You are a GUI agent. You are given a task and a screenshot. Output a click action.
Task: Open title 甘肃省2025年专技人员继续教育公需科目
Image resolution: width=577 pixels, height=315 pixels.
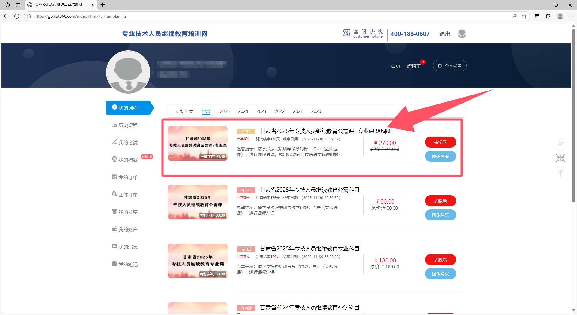pyautogui.click(x=310, y=190)
